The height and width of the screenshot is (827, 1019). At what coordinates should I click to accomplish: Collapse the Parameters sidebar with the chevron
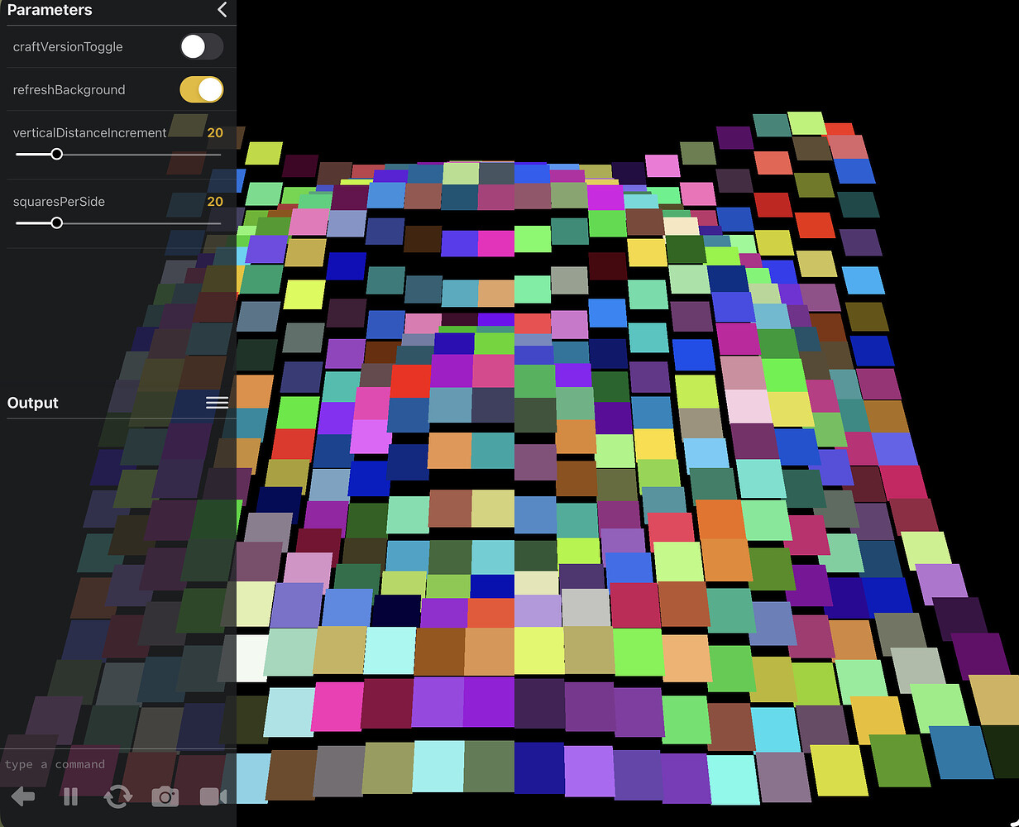point(221,11)
